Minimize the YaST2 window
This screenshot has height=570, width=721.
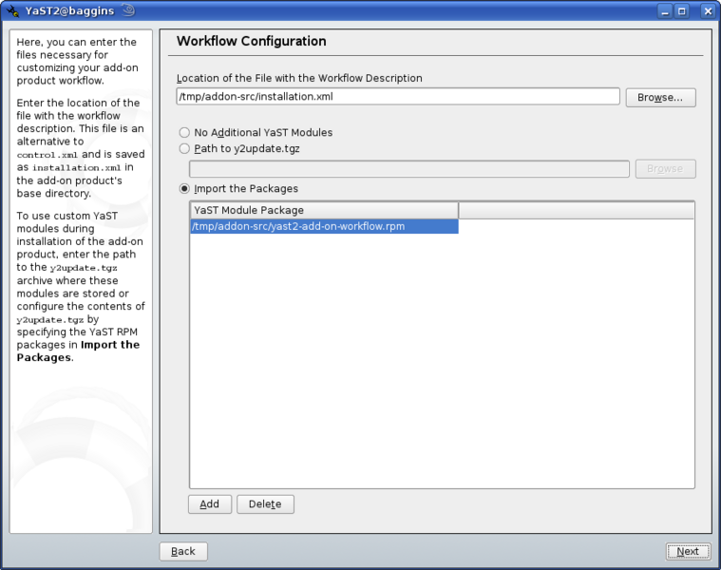tap(665, 11)
